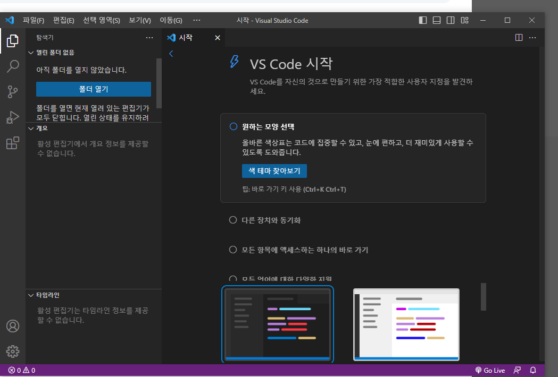
Task: Click the errors and warnings status indicator
Action: [x=22, y=370]
